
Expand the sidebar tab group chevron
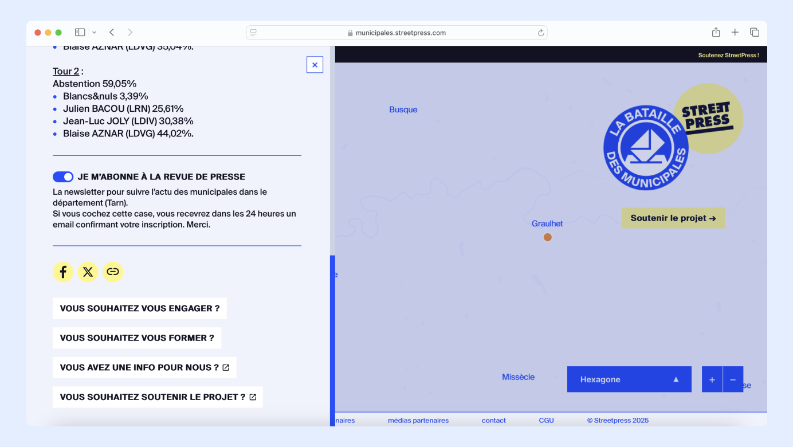(95, 33)
